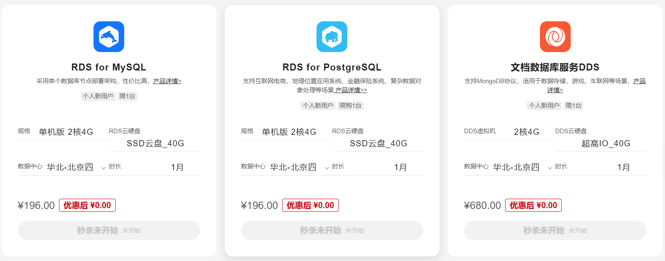Click MySQL 个人新用户 tag
Viewport: 665px width, 261px height.
coord(98,96)
